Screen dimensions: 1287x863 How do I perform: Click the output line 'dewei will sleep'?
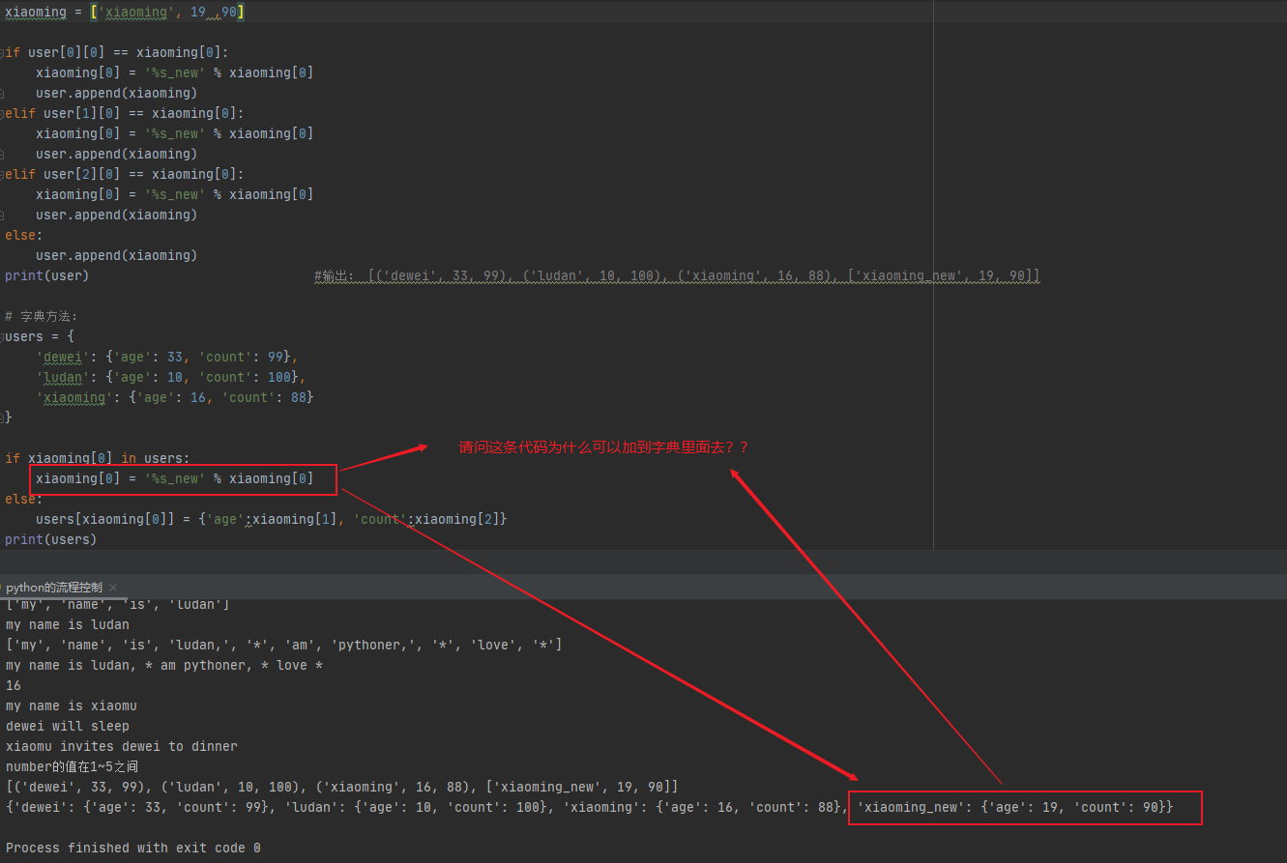pyautogui.click(x=68, y=726)
